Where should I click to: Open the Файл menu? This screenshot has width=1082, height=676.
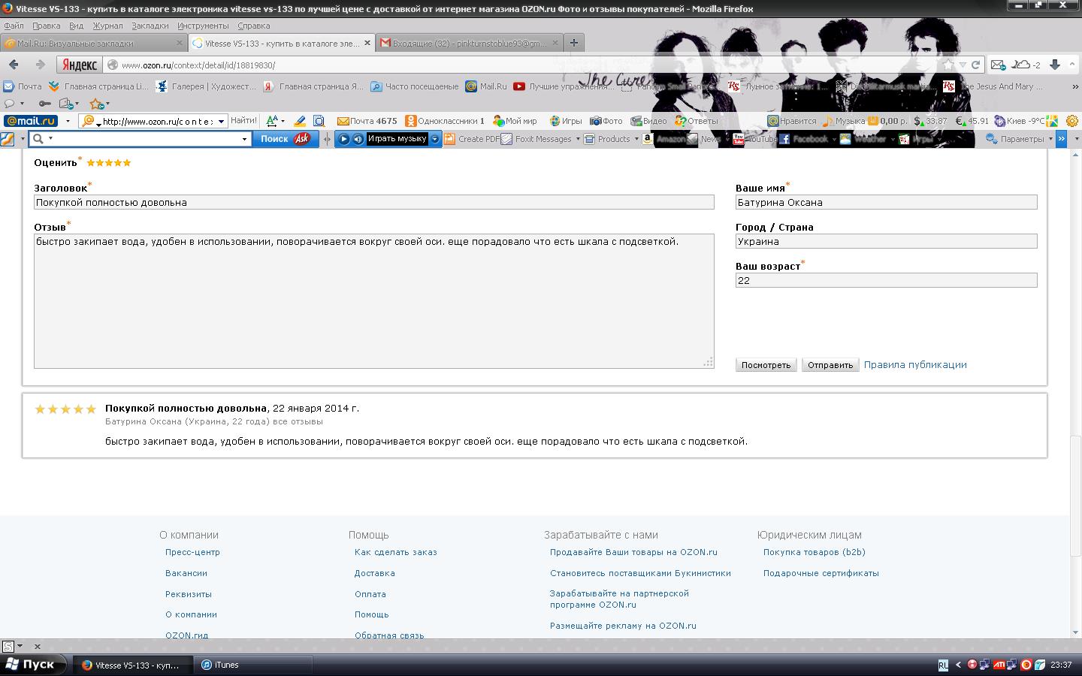(14, 26)
